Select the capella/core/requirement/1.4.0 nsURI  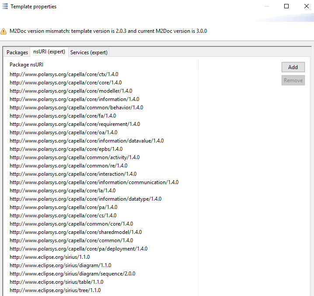click(75, 124)
